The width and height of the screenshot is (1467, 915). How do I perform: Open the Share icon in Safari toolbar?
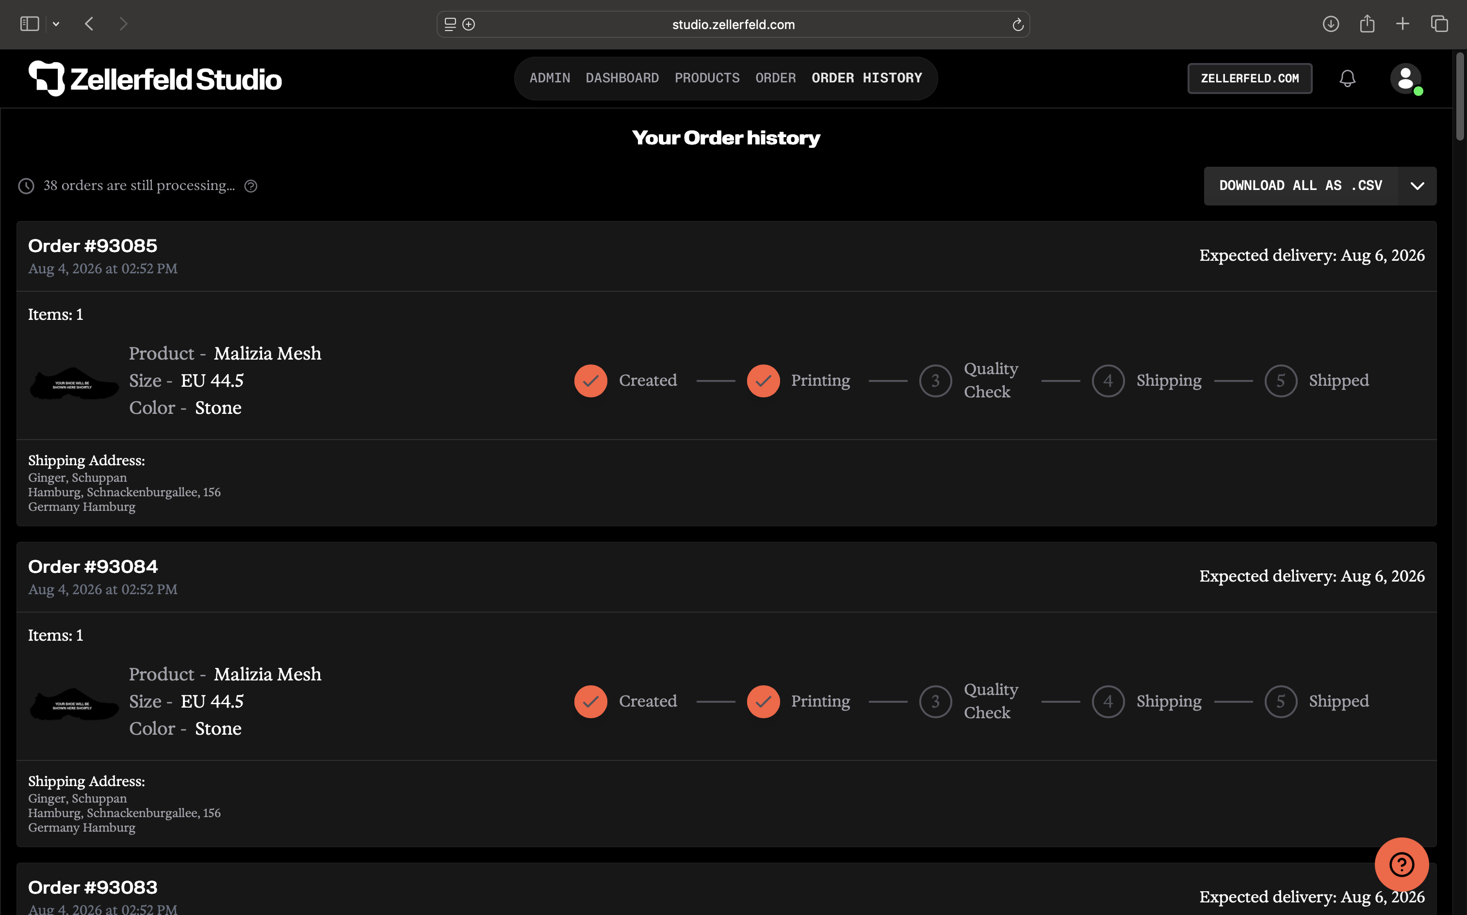pyautogui.click(x=1367, y=24)
